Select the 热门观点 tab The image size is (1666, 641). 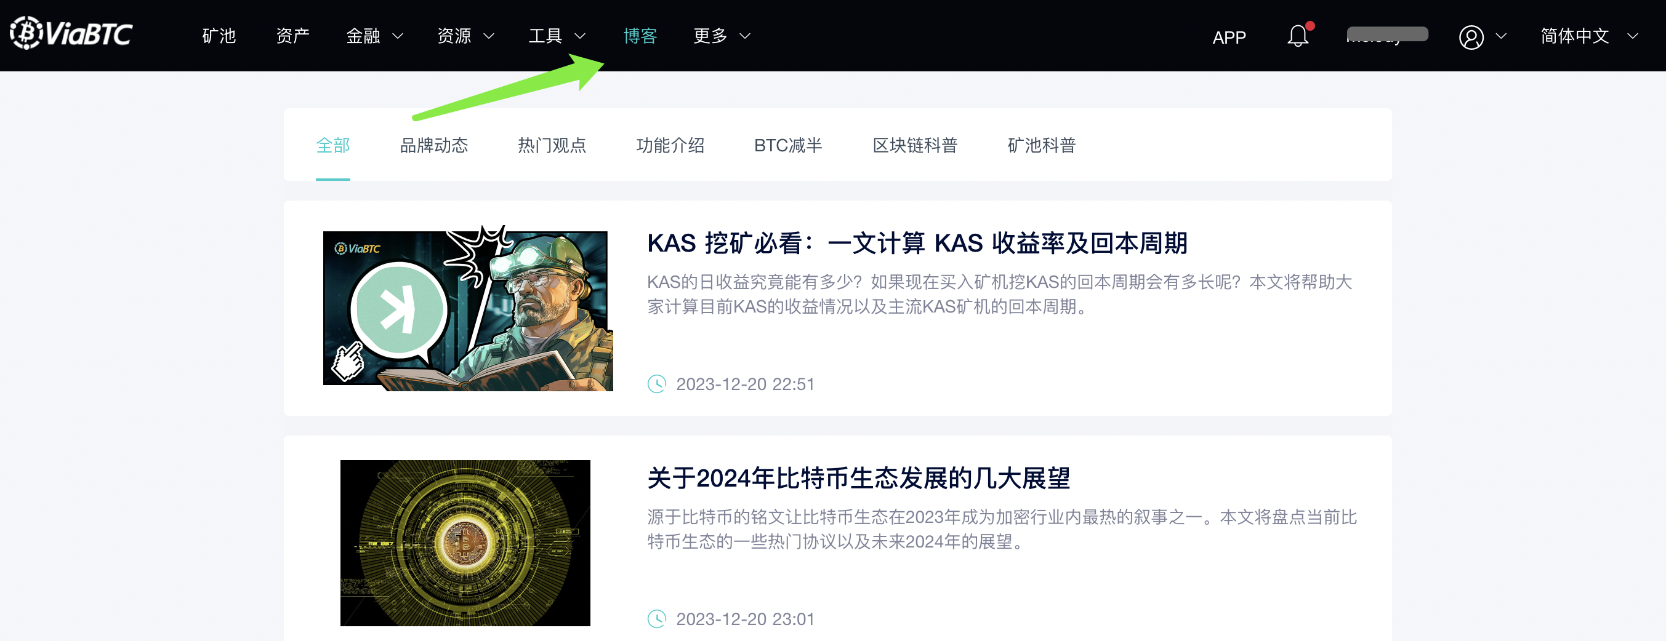(x=552, y=145)
